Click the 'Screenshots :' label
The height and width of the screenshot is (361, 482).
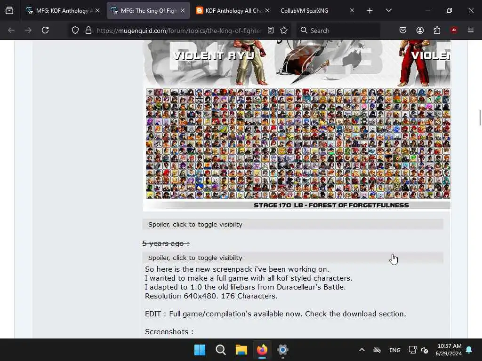click(x=169, y=331)
